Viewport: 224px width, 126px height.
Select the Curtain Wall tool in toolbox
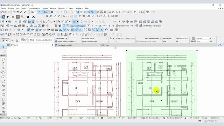pyautogui.click(x=3, y=95)
